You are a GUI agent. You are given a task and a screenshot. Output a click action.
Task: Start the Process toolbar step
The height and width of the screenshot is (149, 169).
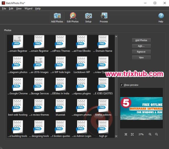pos(104,17)
